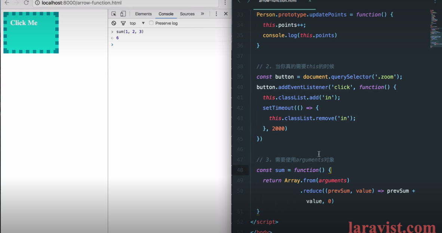The image size is (442, 233).
Task: Click the '// 2.' this comment line
Action: point(295,67)
